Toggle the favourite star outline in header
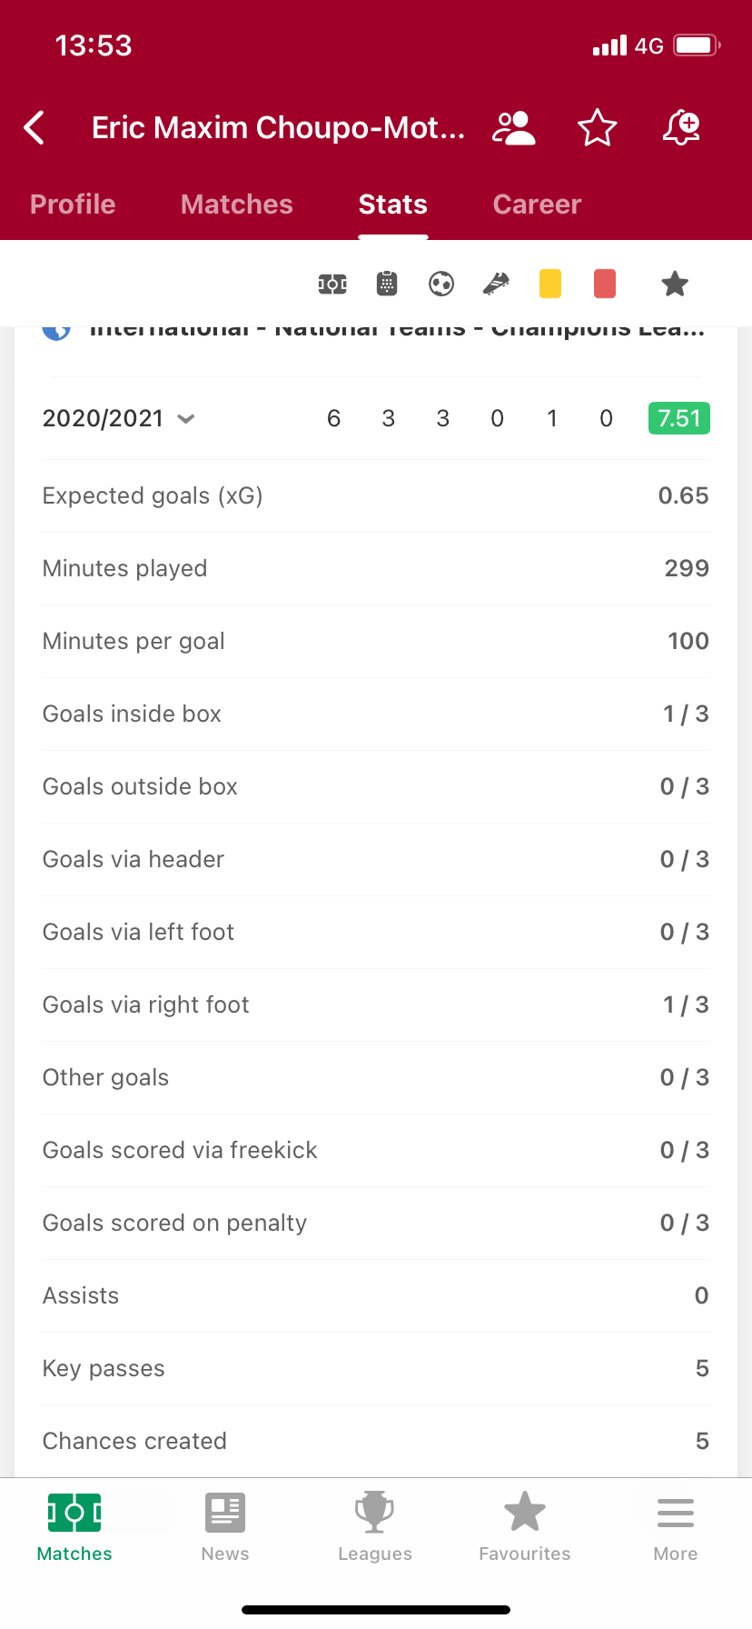The width and height of the screenshot is (752, 1629). click(x=598, y=128)
